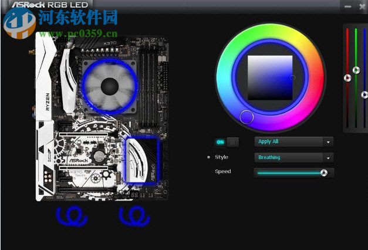The width and height of the screenshot is (368, 250).
Task: Click the Speed label text
Action: 223,171
